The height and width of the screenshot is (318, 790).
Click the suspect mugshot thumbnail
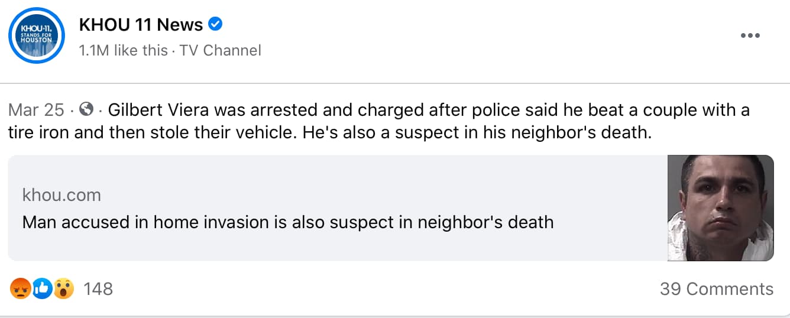[x=720, y=208]
